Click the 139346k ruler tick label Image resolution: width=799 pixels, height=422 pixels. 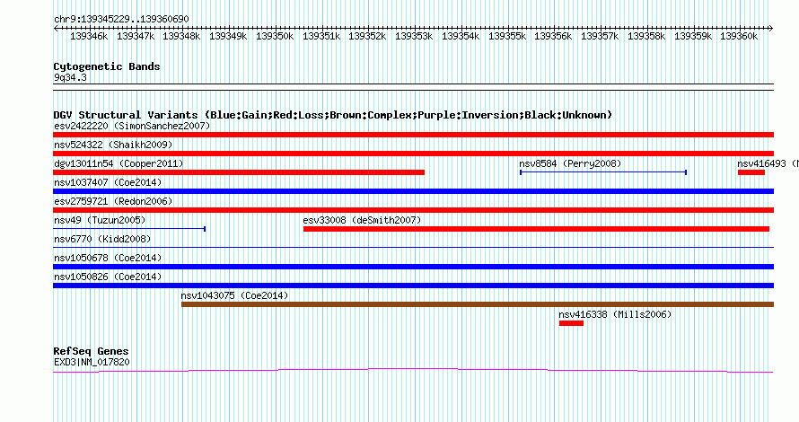point(89,37)
